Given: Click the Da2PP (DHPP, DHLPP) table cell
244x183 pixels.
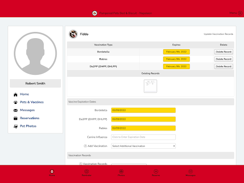Looking at the screenshot, I should [103, 66].
